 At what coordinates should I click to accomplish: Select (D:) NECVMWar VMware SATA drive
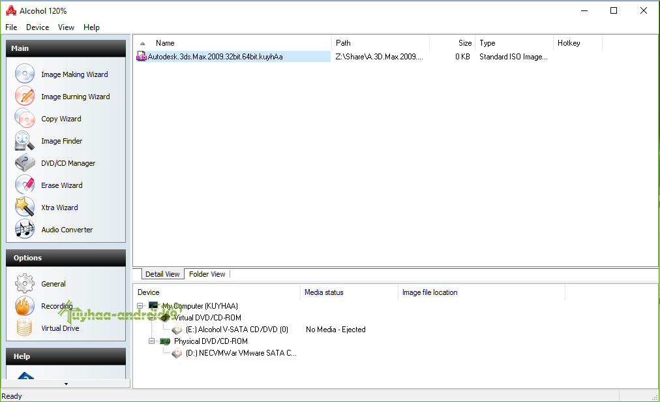coord(241,353)
